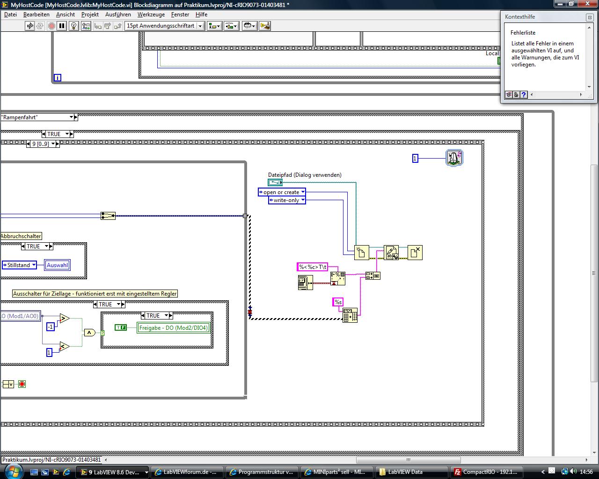Toggle retain wire values button
The height and width of the screenshot is (479, 599).
[x=86, y=26]
